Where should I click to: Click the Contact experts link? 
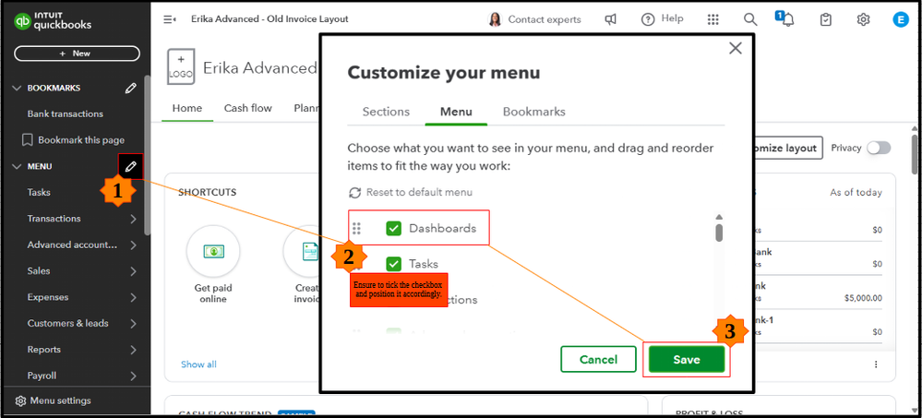545,19
